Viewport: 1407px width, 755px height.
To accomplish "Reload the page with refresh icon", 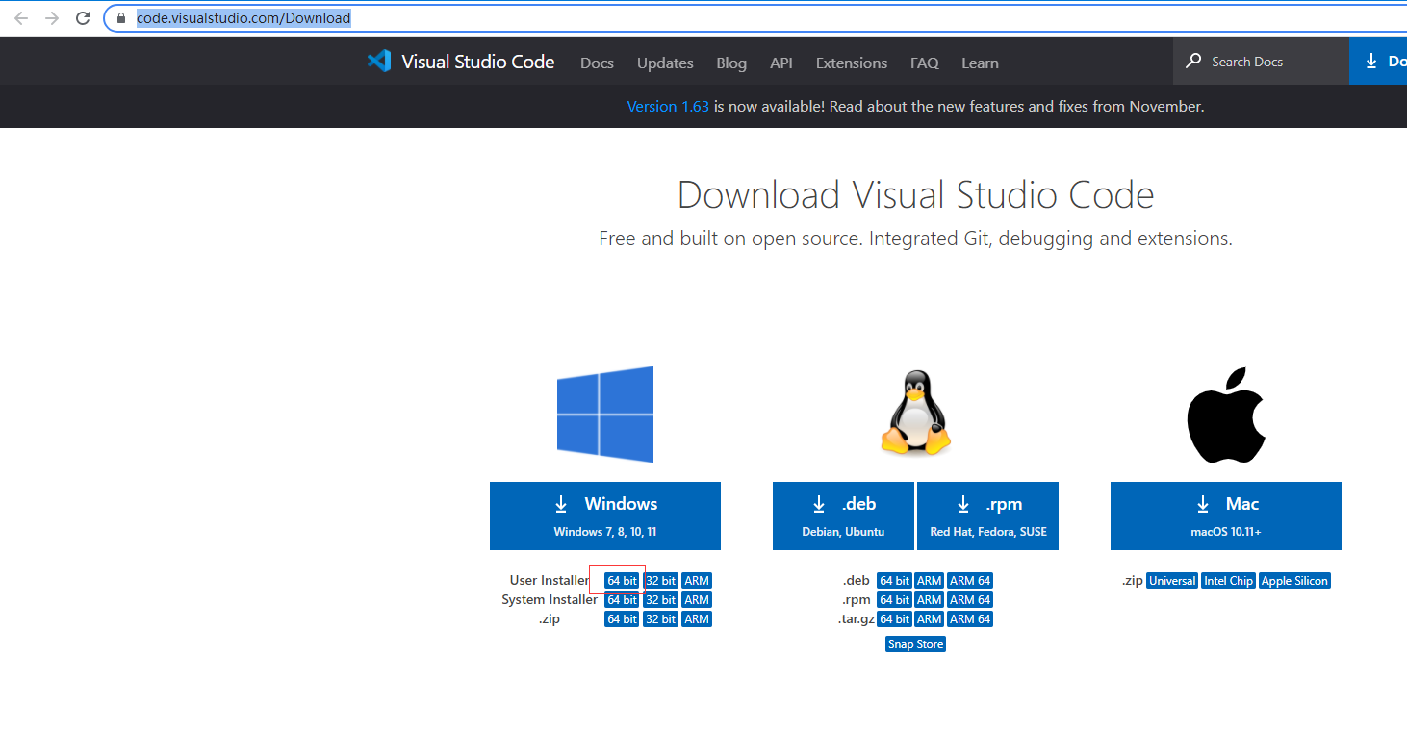I will 83,18.
